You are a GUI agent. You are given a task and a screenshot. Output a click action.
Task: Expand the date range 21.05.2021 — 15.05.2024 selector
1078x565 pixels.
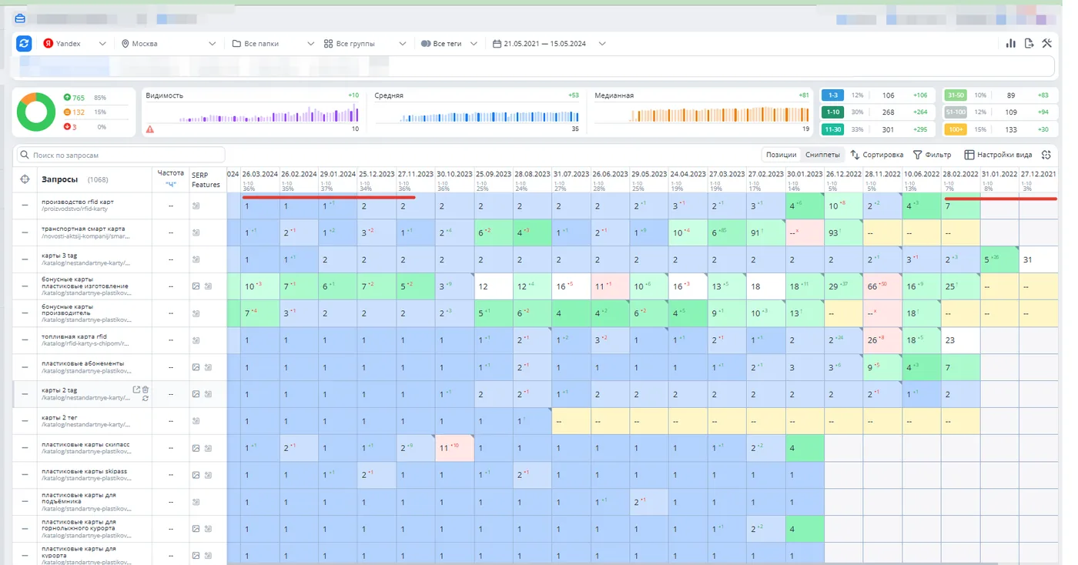click(x=549, y=44)
